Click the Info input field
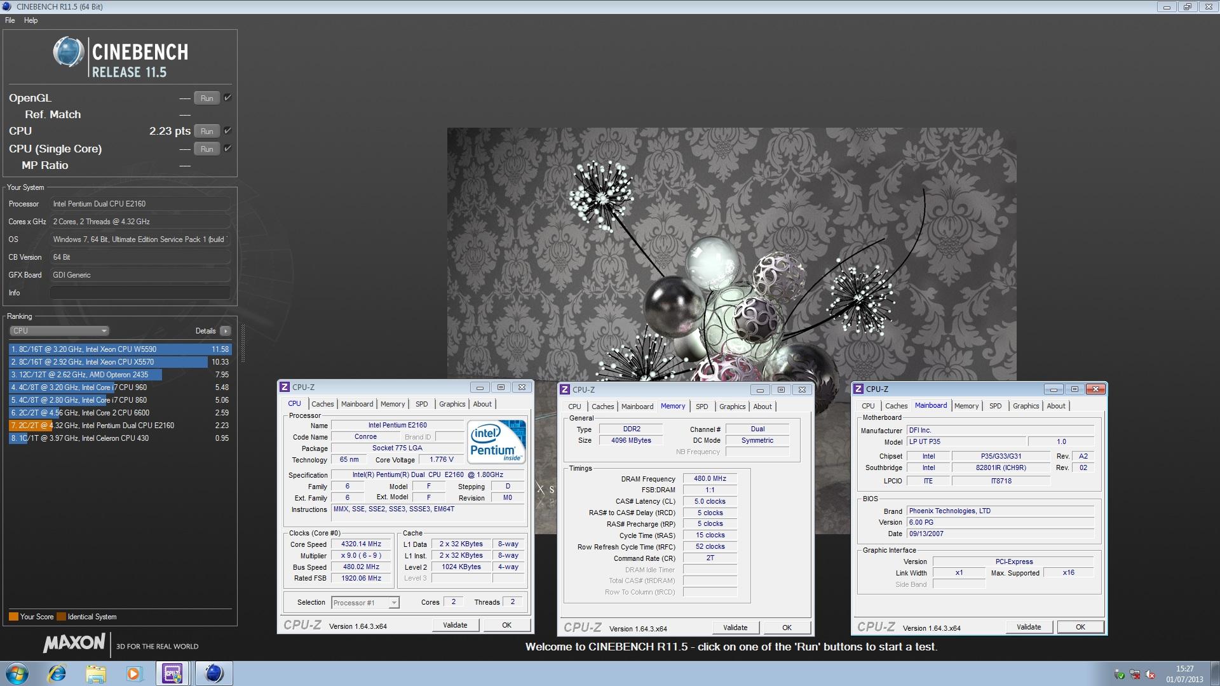Viewport: 1220px width, 686px height. click(140, 293)
